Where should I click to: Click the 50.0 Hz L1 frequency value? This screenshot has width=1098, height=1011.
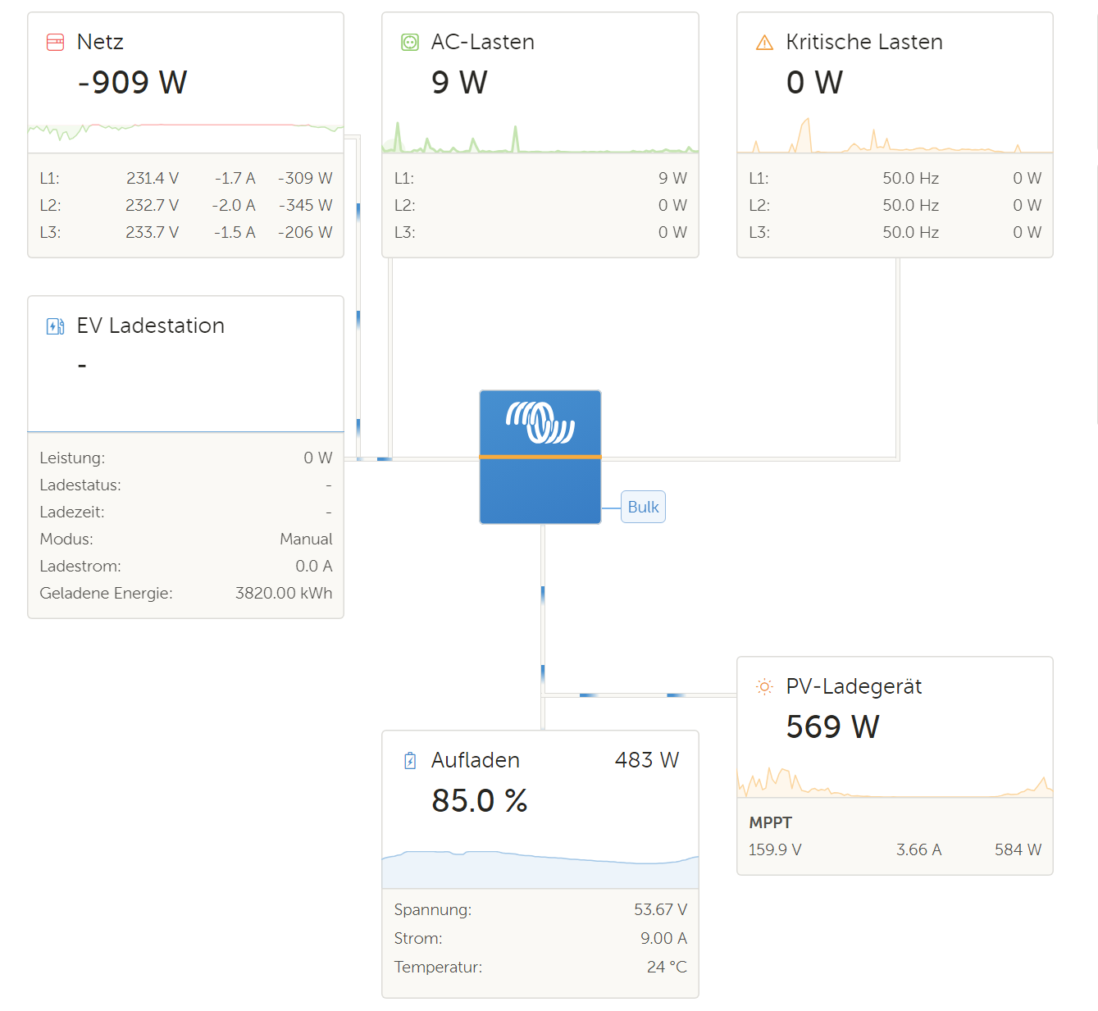[911, 178]
